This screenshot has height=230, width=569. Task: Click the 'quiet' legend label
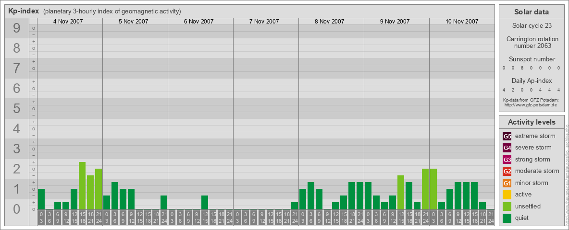pos(523,218)
